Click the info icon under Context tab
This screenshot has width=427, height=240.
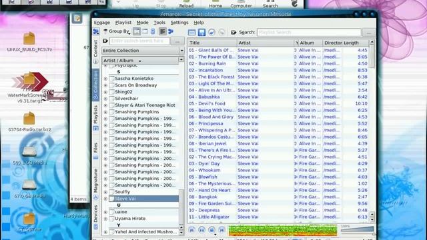(95, 61)
